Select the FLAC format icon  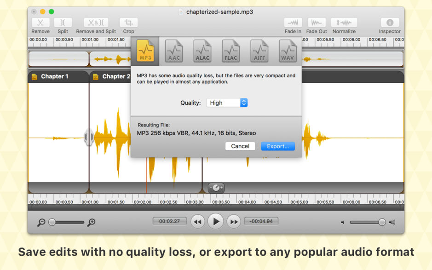click(231, 51)
